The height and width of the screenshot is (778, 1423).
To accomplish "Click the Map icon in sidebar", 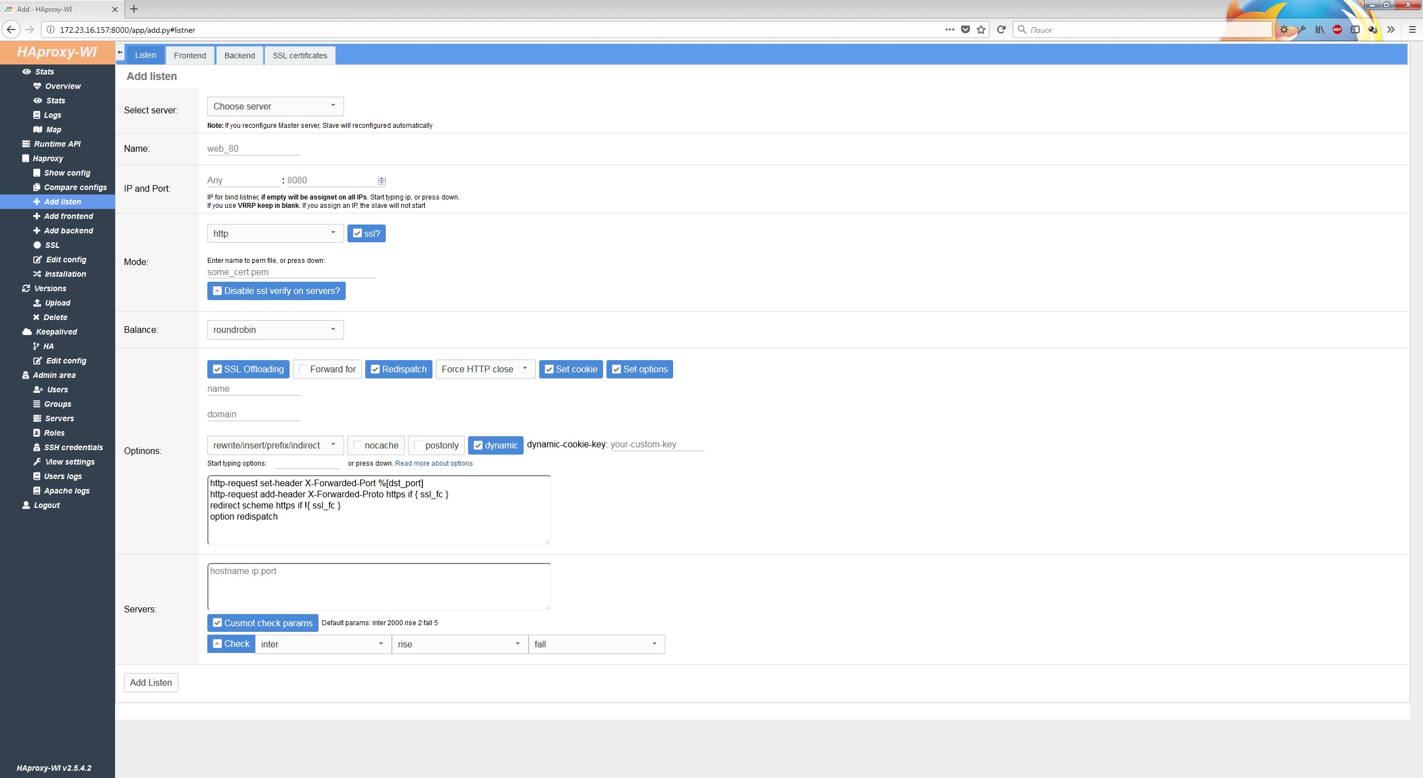I will [37, 129].
